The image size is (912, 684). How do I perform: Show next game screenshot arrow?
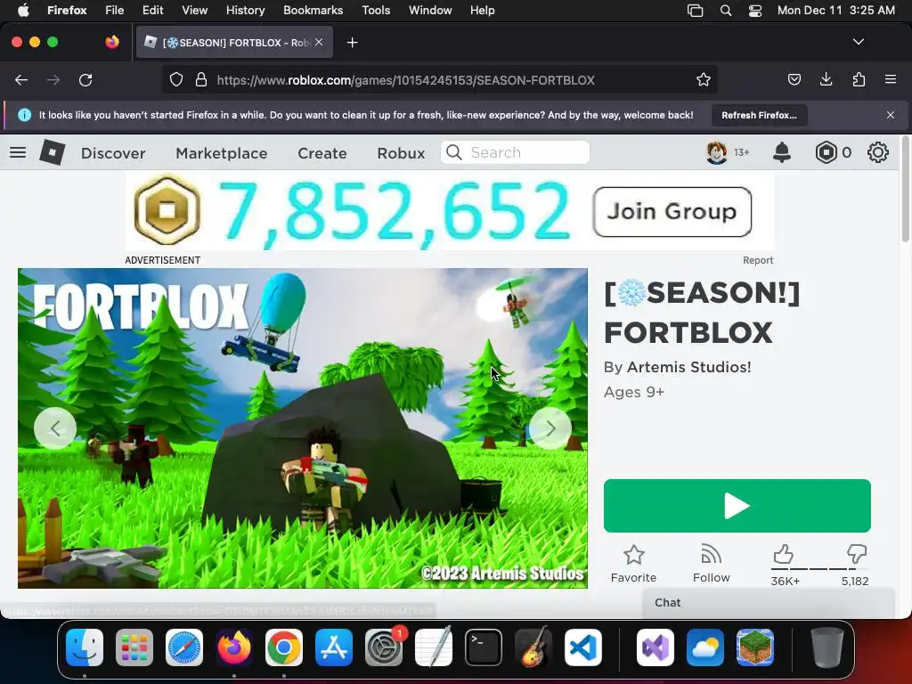pos(550,428)
